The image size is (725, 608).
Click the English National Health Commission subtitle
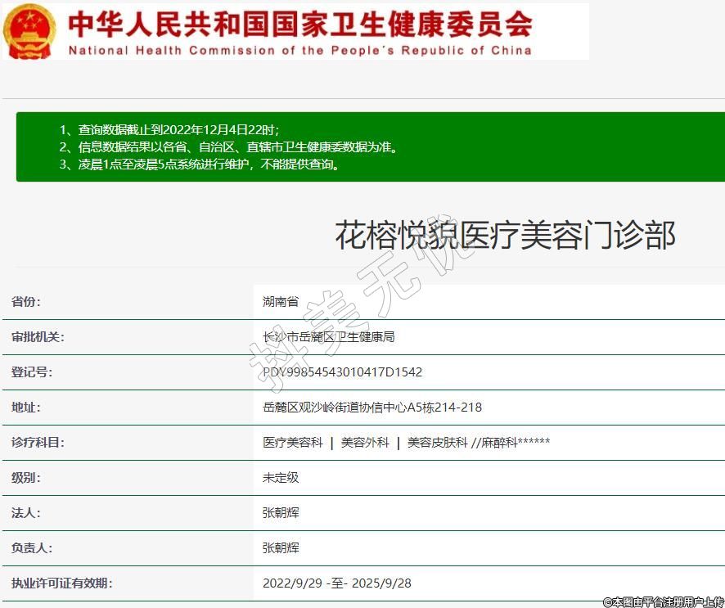point(299,51)
